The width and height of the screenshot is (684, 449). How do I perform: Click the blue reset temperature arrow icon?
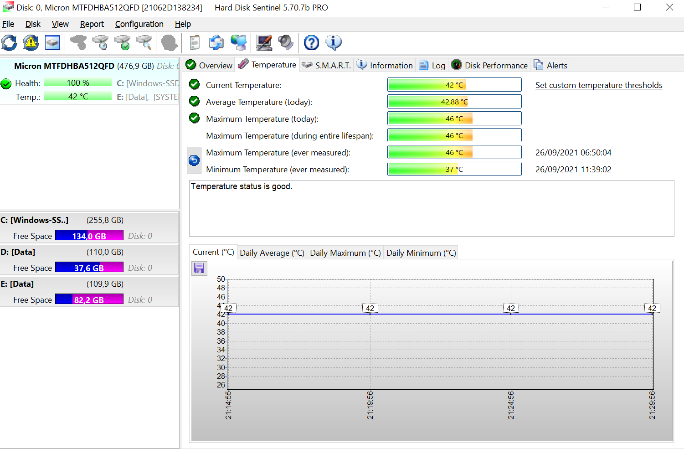(194, 160)
